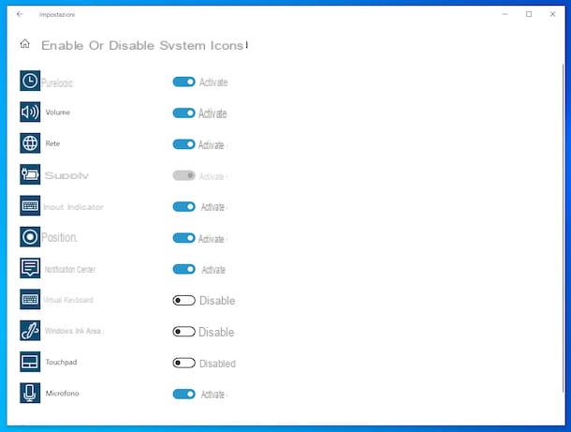Click the 'Touchpad' label
This screenshot has width=571, height=432.
pos(61,362)
